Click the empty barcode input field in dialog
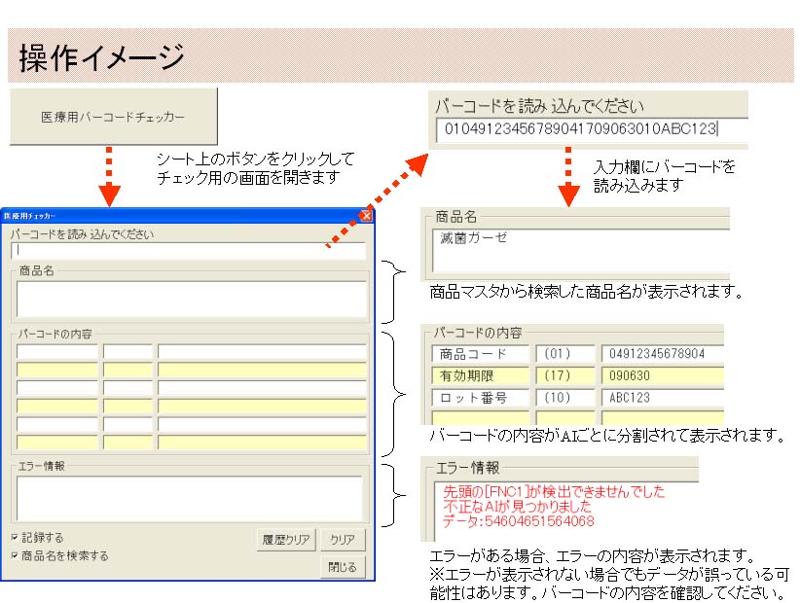The image size is (800, 603). click(x=188, y=250)
